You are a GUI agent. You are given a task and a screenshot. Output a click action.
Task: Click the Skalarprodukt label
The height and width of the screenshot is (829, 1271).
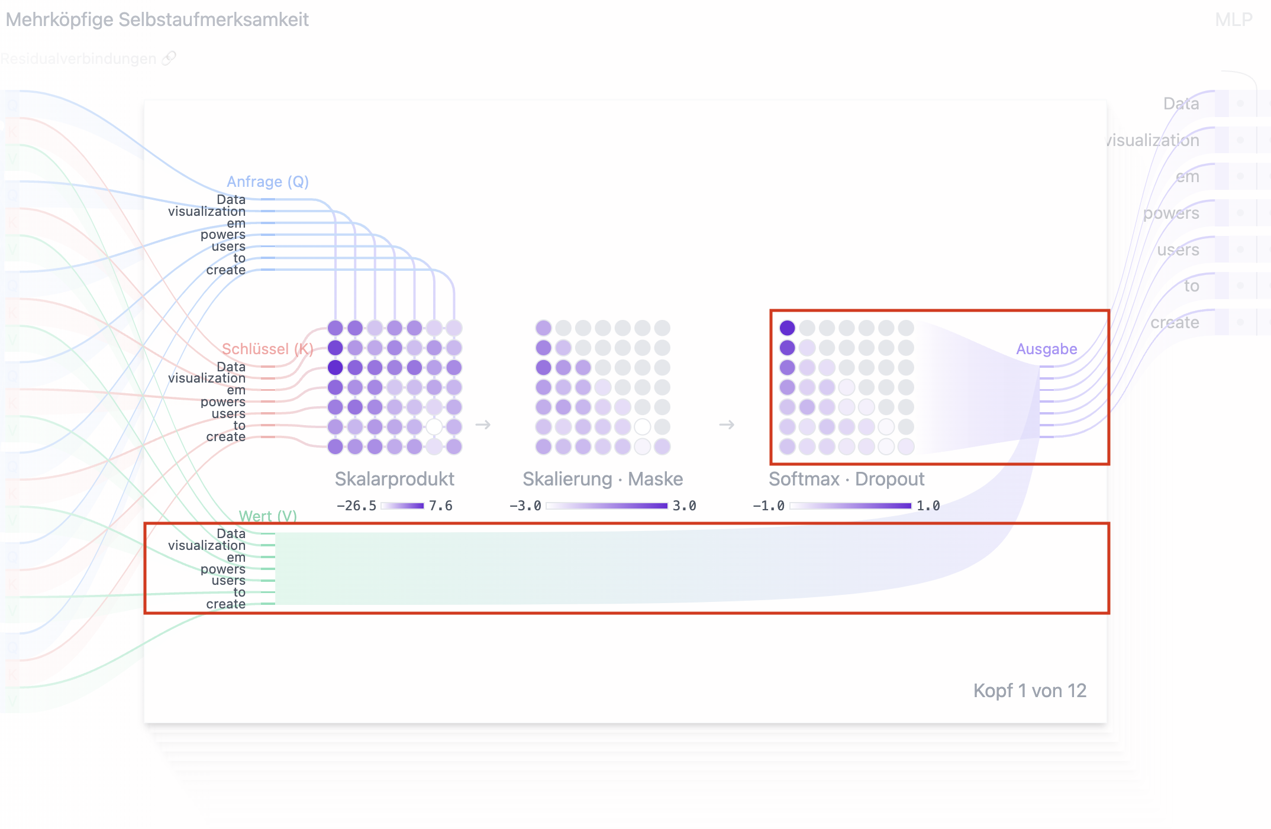pos(394,478)
